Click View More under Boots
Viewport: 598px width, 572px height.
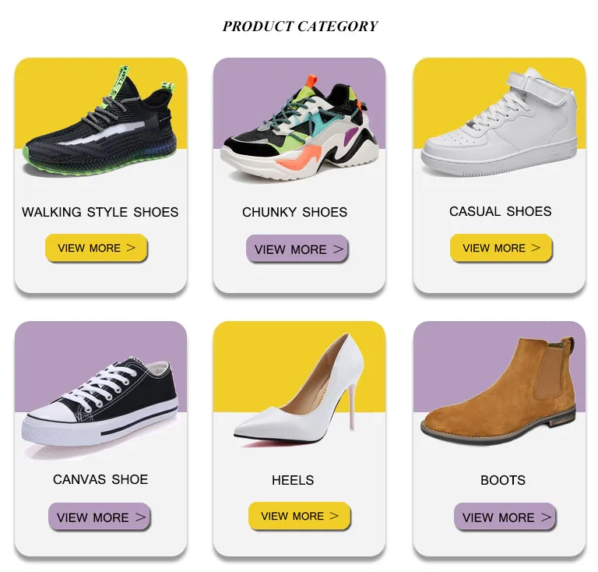[x=505, y=517]
